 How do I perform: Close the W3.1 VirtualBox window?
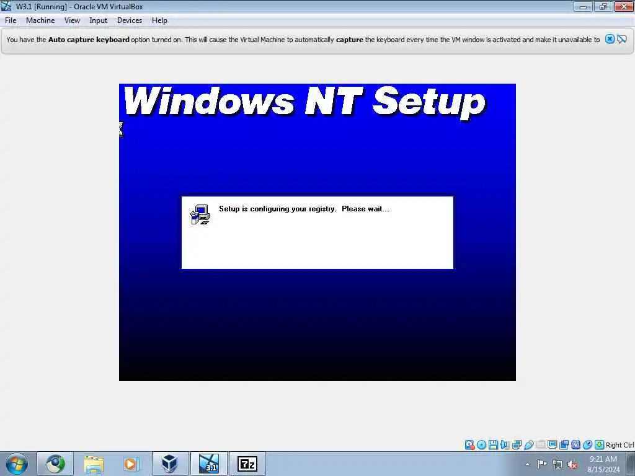coord(624,6)
